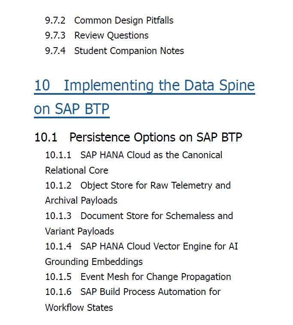Click the 'on SAP BTP' heading link line
The image size is (293, 325).
tap(72, 109)
